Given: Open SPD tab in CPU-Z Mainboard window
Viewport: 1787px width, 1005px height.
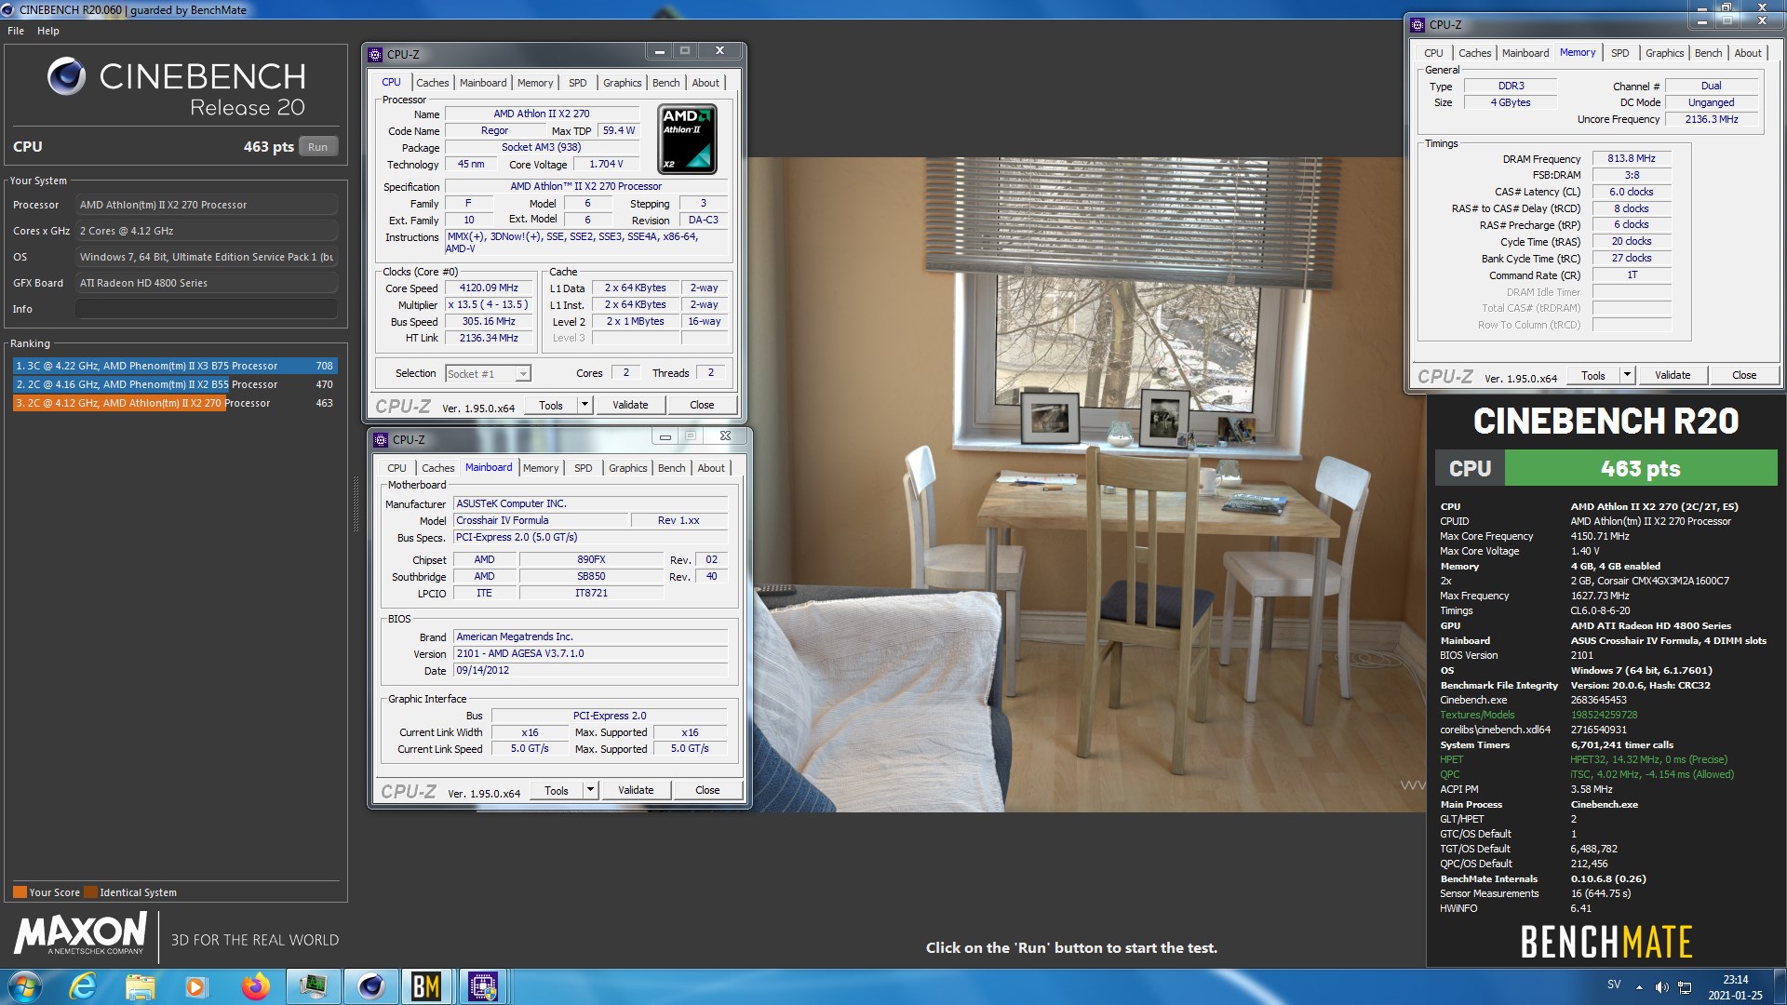Looking at the screenshot, I should coord(584,468).
